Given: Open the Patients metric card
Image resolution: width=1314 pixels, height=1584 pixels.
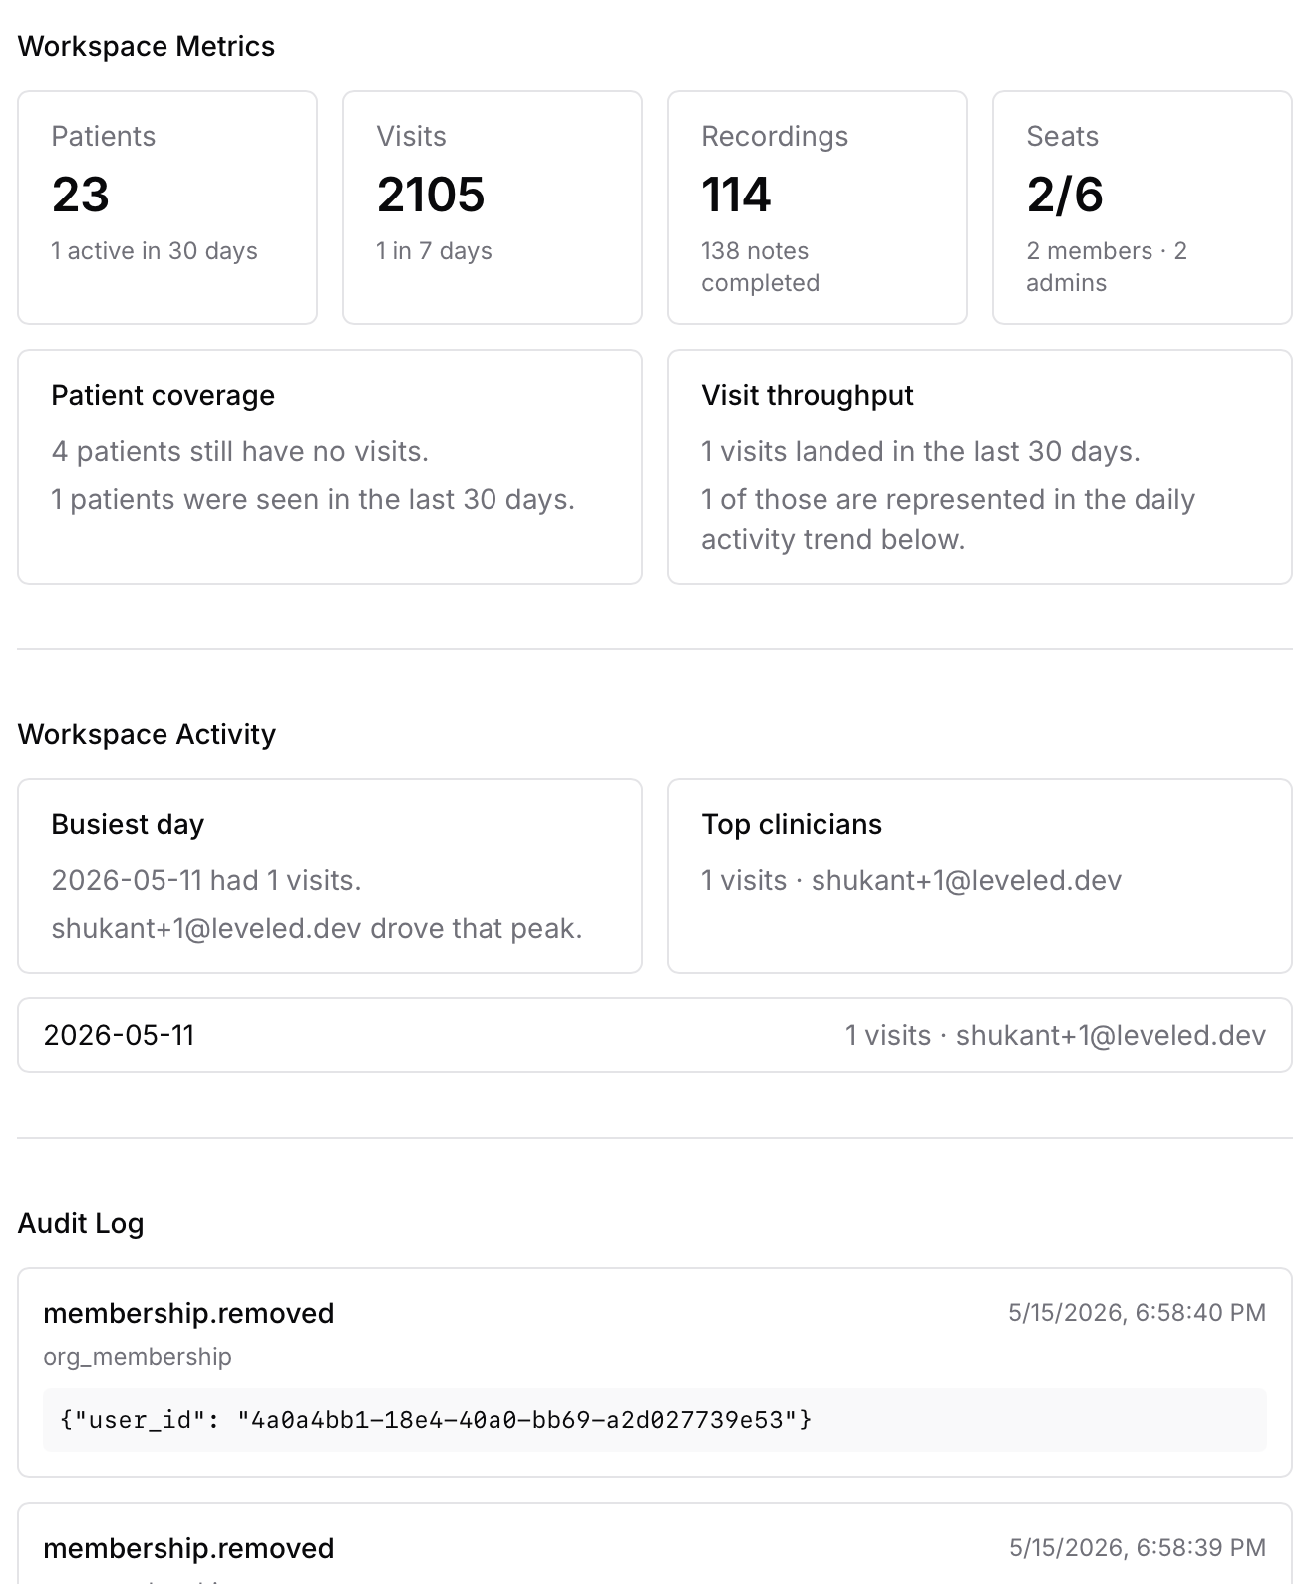Looking at the screenshot, I should coord(167,207).
